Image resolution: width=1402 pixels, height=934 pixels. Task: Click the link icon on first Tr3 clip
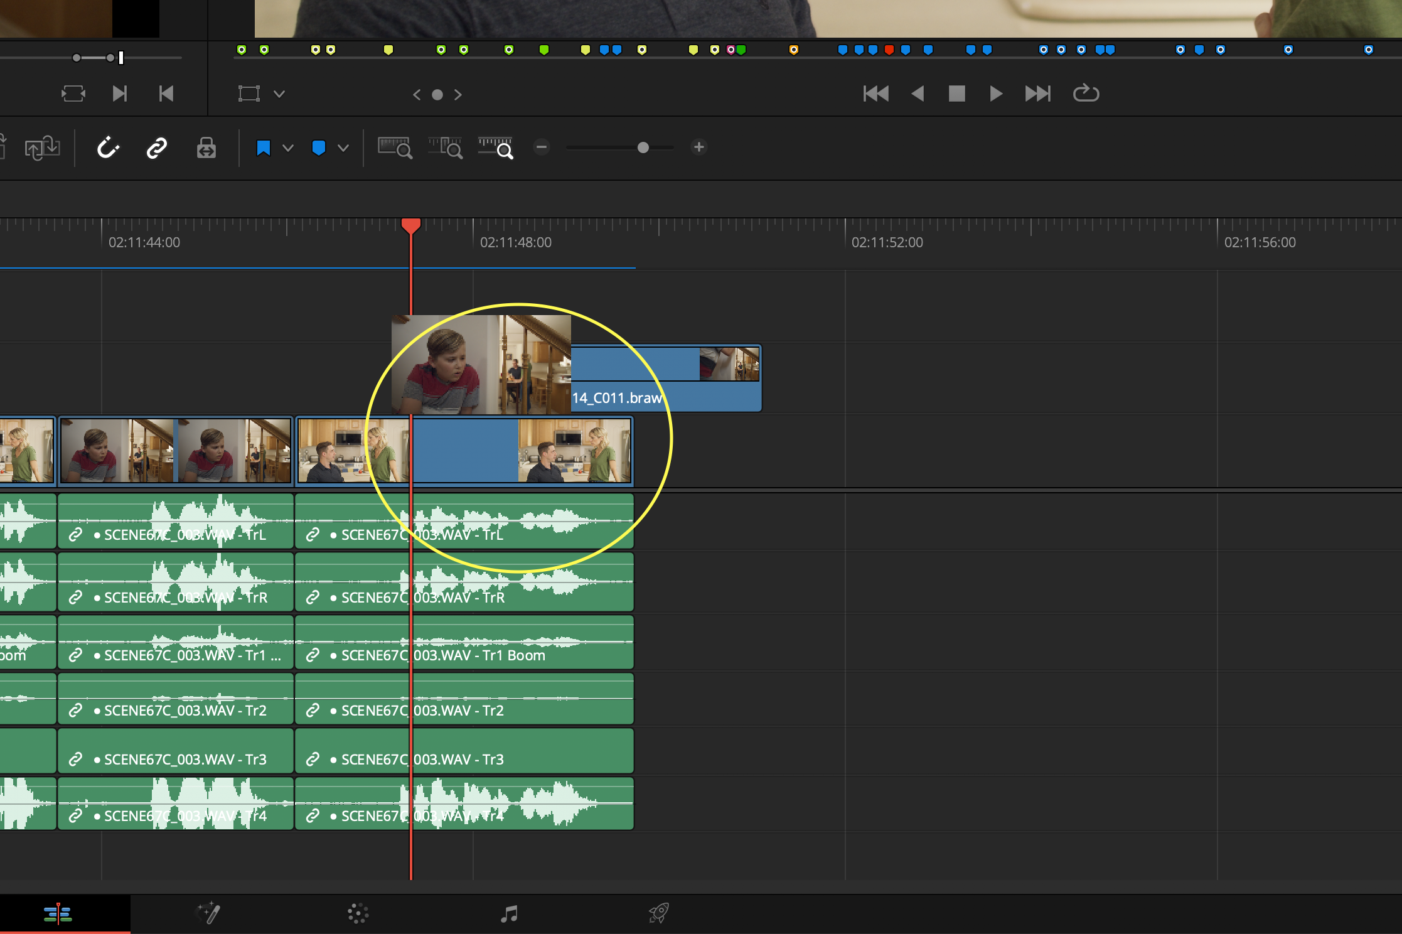[75, 759]
